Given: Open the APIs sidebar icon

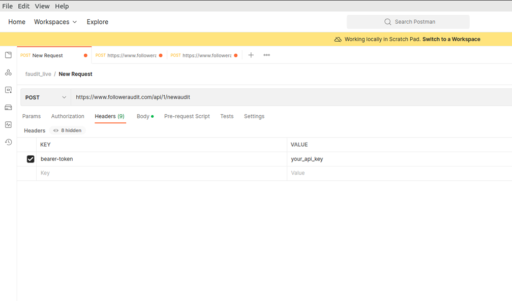Looking at the screenshot, I should click(x=9, y=73).
